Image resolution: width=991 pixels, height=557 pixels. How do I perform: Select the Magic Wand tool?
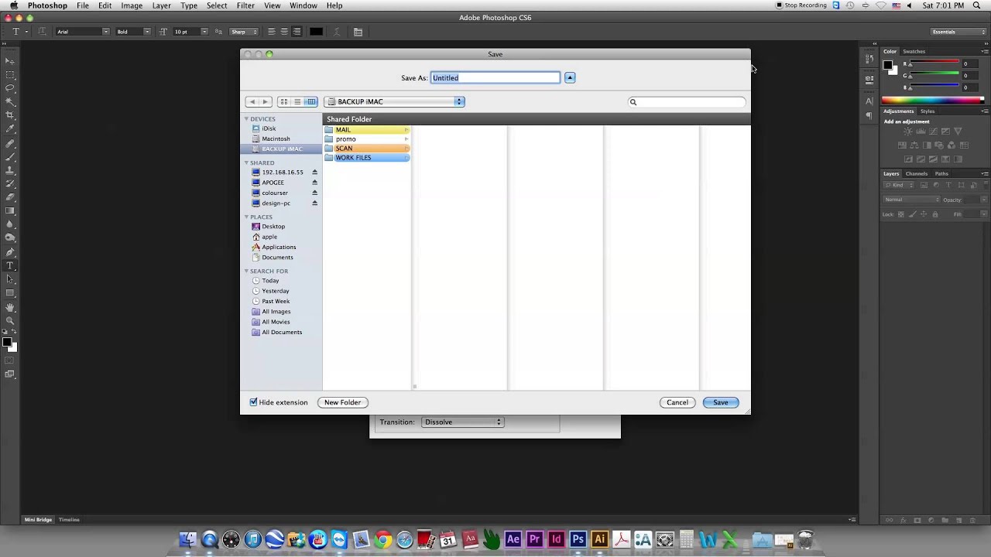(x=10, y=101)
